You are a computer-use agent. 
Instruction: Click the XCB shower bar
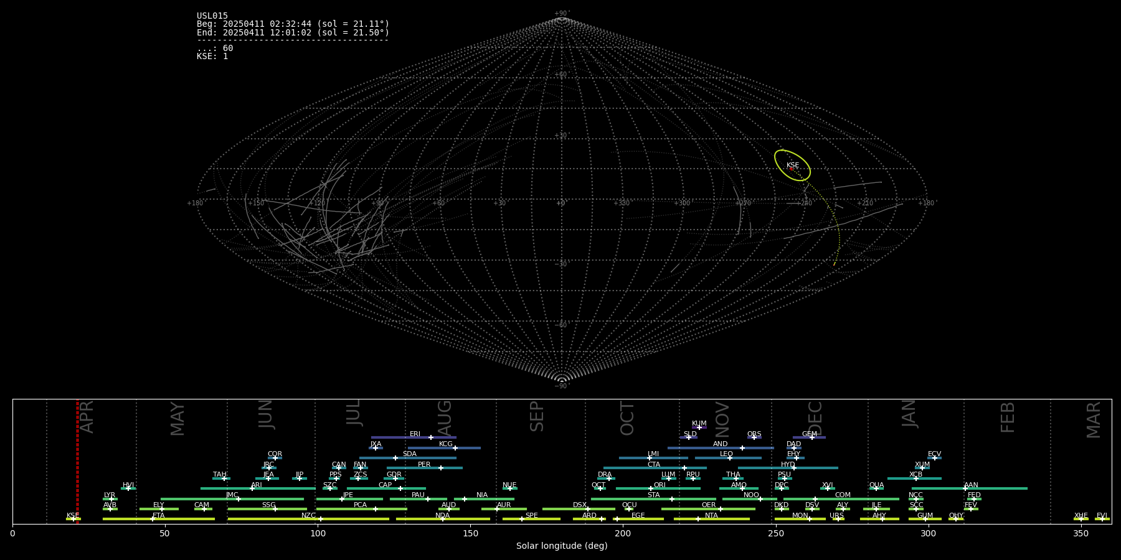(914, 478)
